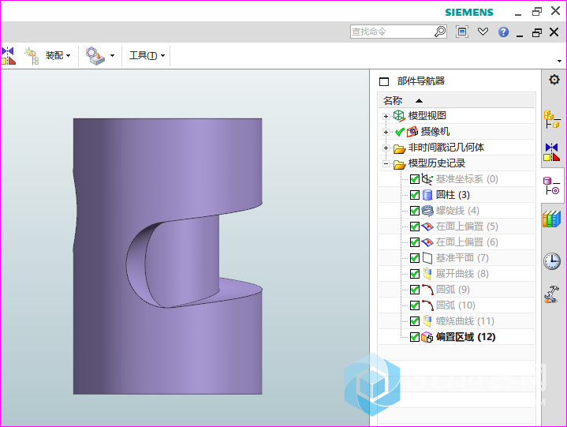Switch to Part Navigator sidebar tab
Viewport: 567px width, 427px height.
pyautogui.click(x=552, y=185)
